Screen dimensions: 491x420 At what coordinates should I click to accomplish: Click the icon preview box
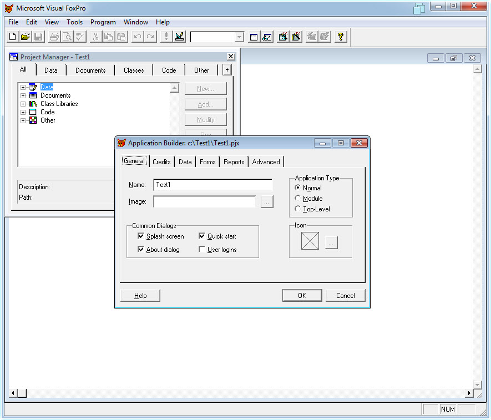point(310,241)
